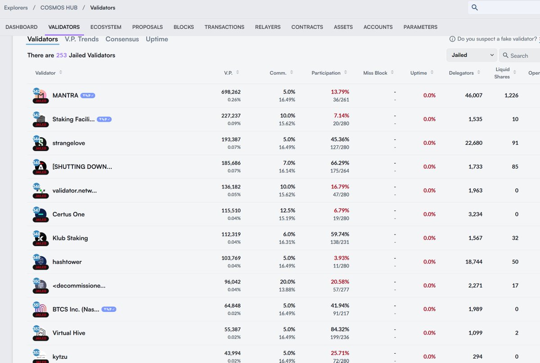
Task: Select the Validators sub-tab
Action: (43, 39)
